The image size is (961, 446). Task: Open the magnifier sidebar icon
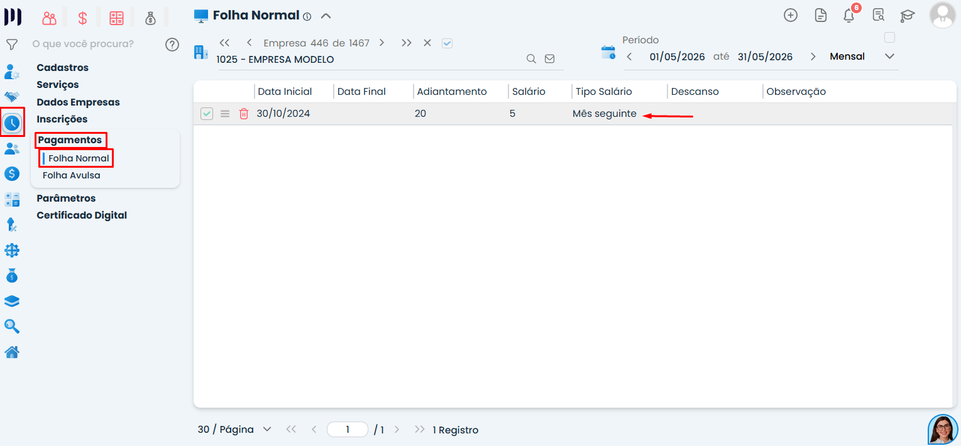[x=11, y=327]
